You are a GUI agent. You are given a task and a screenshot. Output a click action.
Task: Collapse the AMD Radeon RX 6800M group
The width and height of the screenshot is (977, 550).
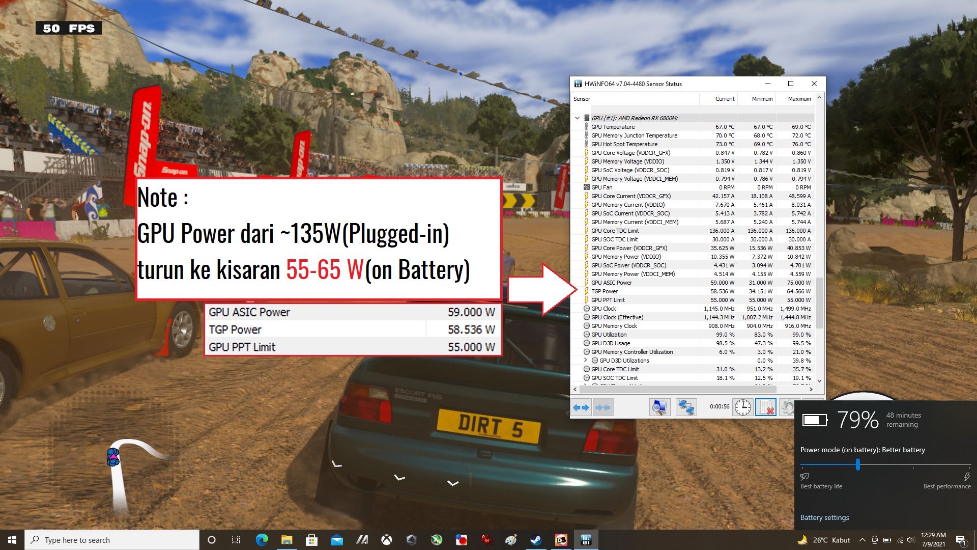[x=577, y=118]
